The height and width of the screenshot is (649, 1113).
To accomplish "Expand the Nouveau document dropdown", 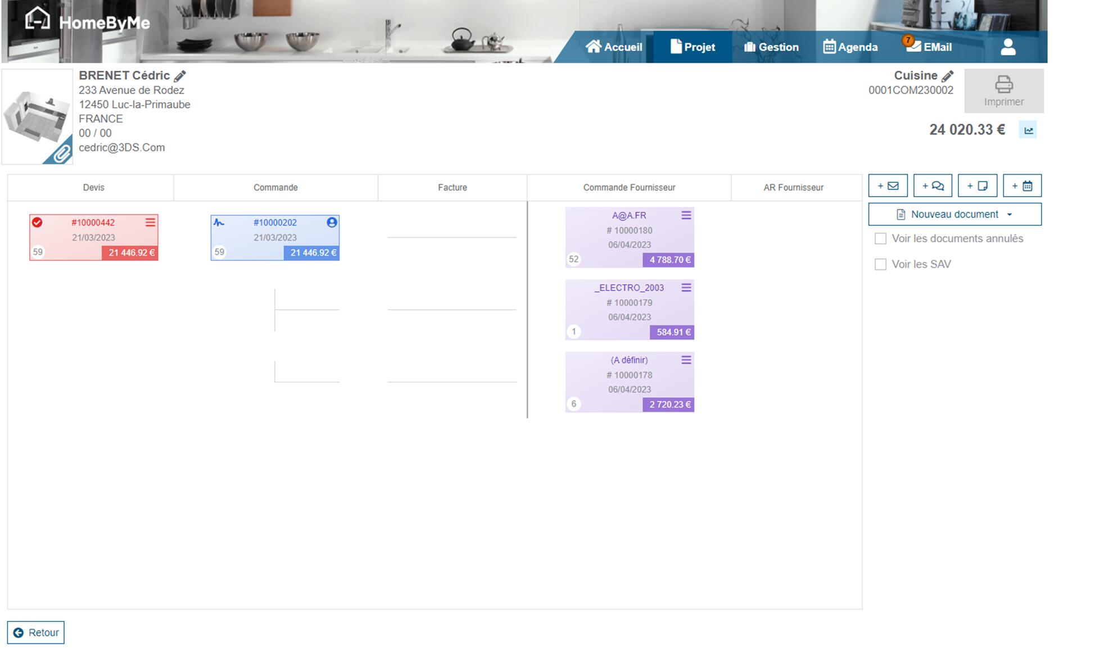I will [954, 215].
